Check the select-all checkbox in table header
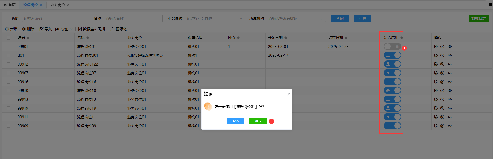The image size is (493, 159). tap(9, 38)
